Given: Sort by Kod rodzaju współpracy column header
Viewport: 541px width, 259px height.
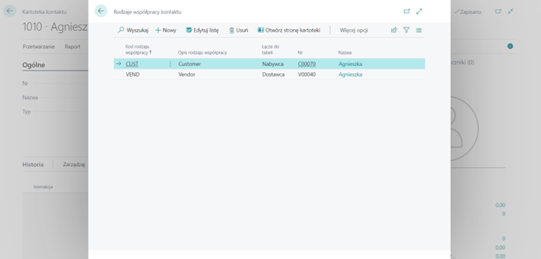Looking at the screenshot, I should click(x=138, y=49).
